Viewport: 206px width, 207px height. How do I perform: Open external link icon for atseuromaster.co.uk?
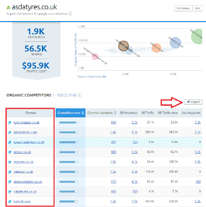click(10, 182)
